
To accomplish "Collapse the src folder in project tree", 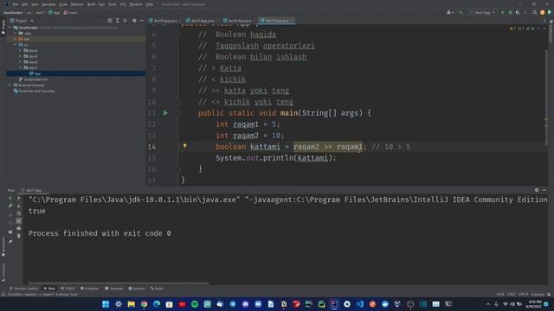I will [16, 45].
